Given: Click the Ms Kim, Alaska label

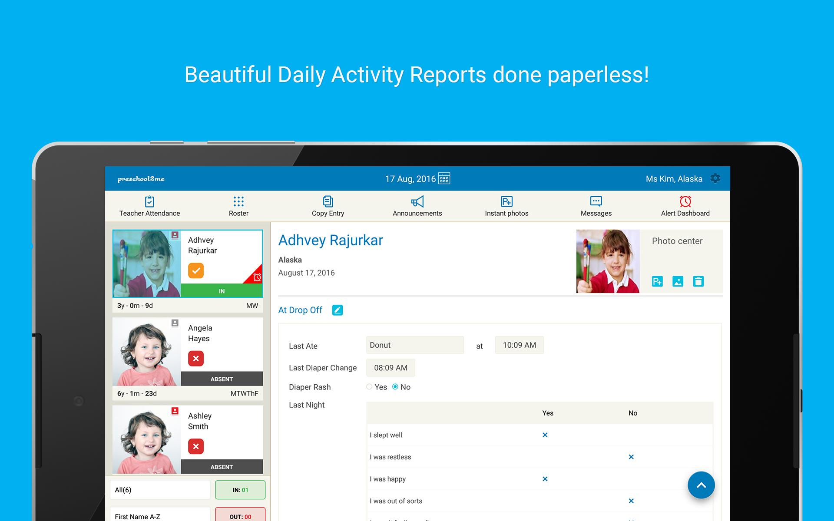Looking at the screenshot, I should pos(674,179).
